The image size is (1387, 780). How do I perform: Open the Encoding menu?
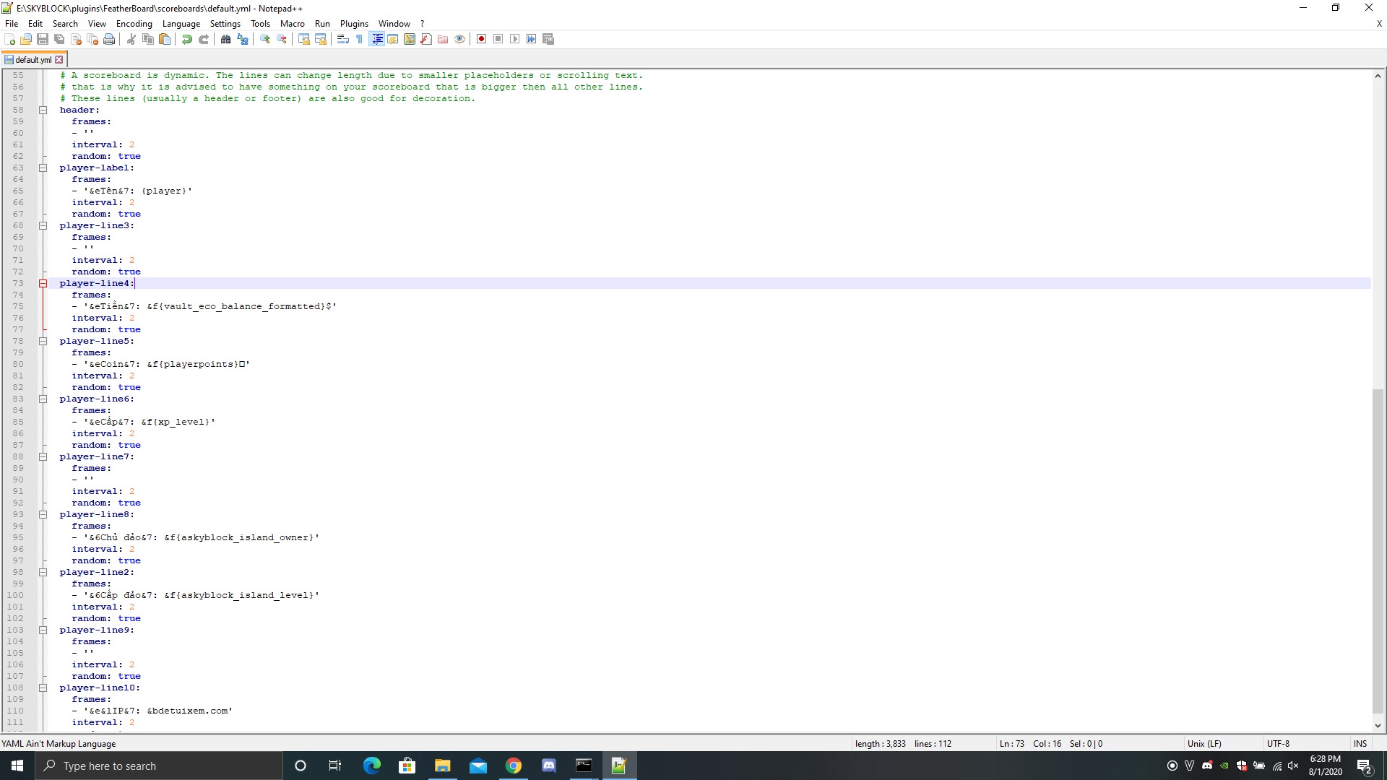tap(134, 24)
